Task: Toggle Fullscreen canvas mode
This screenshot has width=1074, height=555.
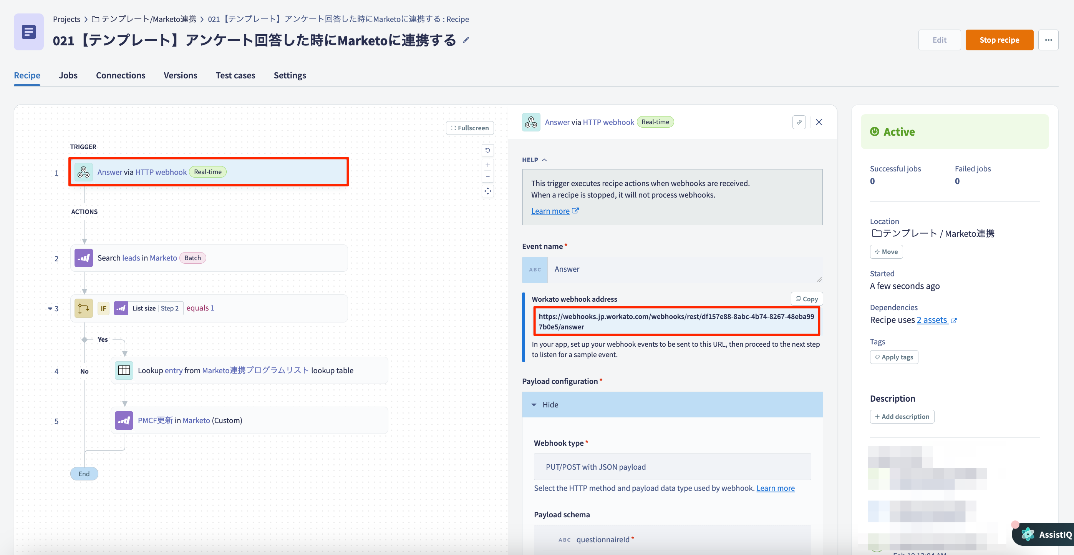Action: pyautogui.click(x=469, y=128)
